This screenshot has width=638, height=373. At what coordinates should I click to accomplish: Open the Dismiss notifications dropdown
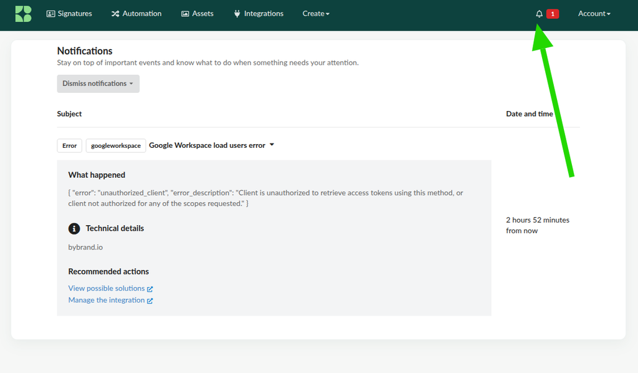tap(98, 84)
